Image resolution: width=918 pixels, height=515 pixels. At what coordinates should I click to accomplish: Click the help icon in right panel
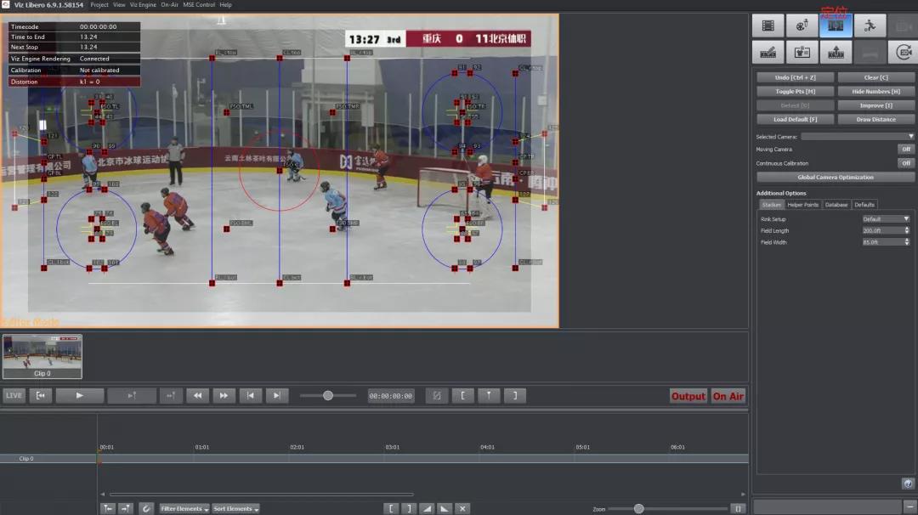click(907, 484)
